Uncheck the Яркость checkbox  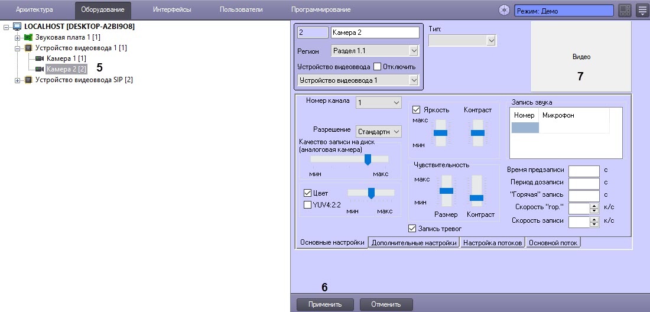pos(416,110)
